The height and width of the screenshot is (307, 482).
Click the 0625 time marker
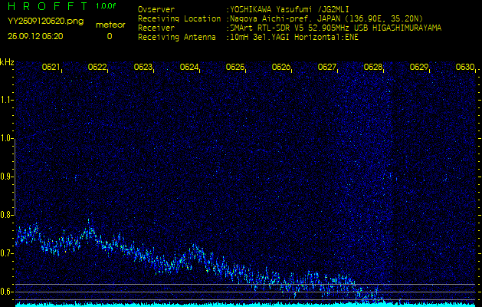coord(235,68)
